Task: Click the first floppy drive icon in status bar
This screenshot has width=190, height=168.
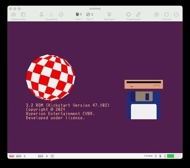Action: click(19, 156)
